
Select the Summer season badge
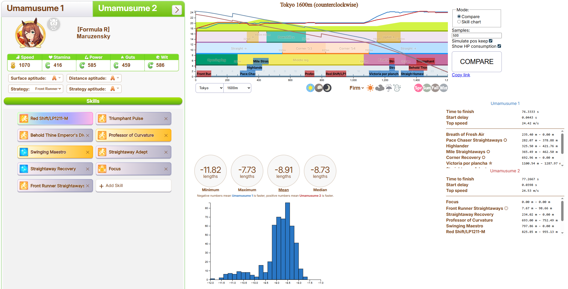pos(427,88)
